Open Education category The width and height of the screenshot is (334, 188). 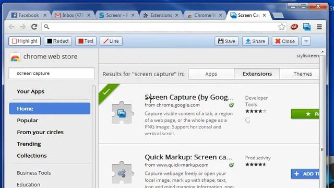point(29,184)
